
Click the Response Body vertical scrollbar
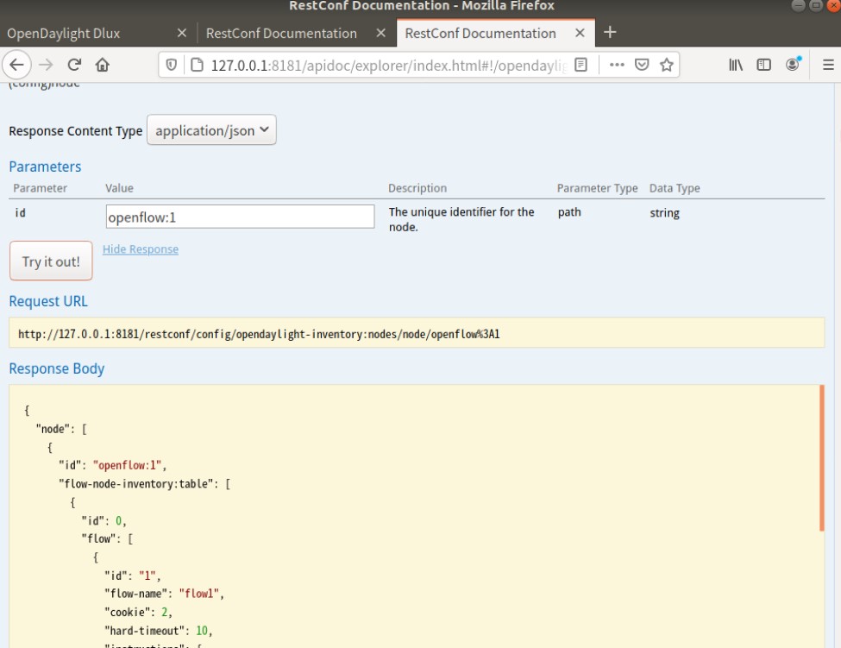click(x=821, y=457)
